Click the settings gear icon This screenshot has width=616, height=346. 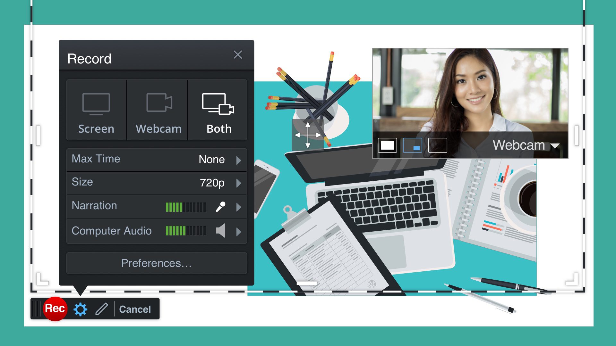(x=81, y=309)
